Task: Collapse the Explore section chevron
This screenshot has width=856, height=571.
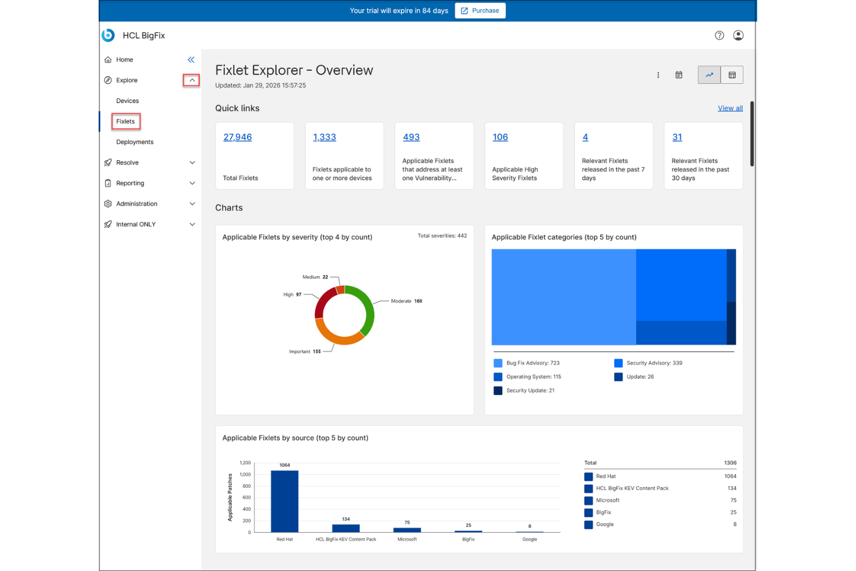Action: (x=191, y=80)
